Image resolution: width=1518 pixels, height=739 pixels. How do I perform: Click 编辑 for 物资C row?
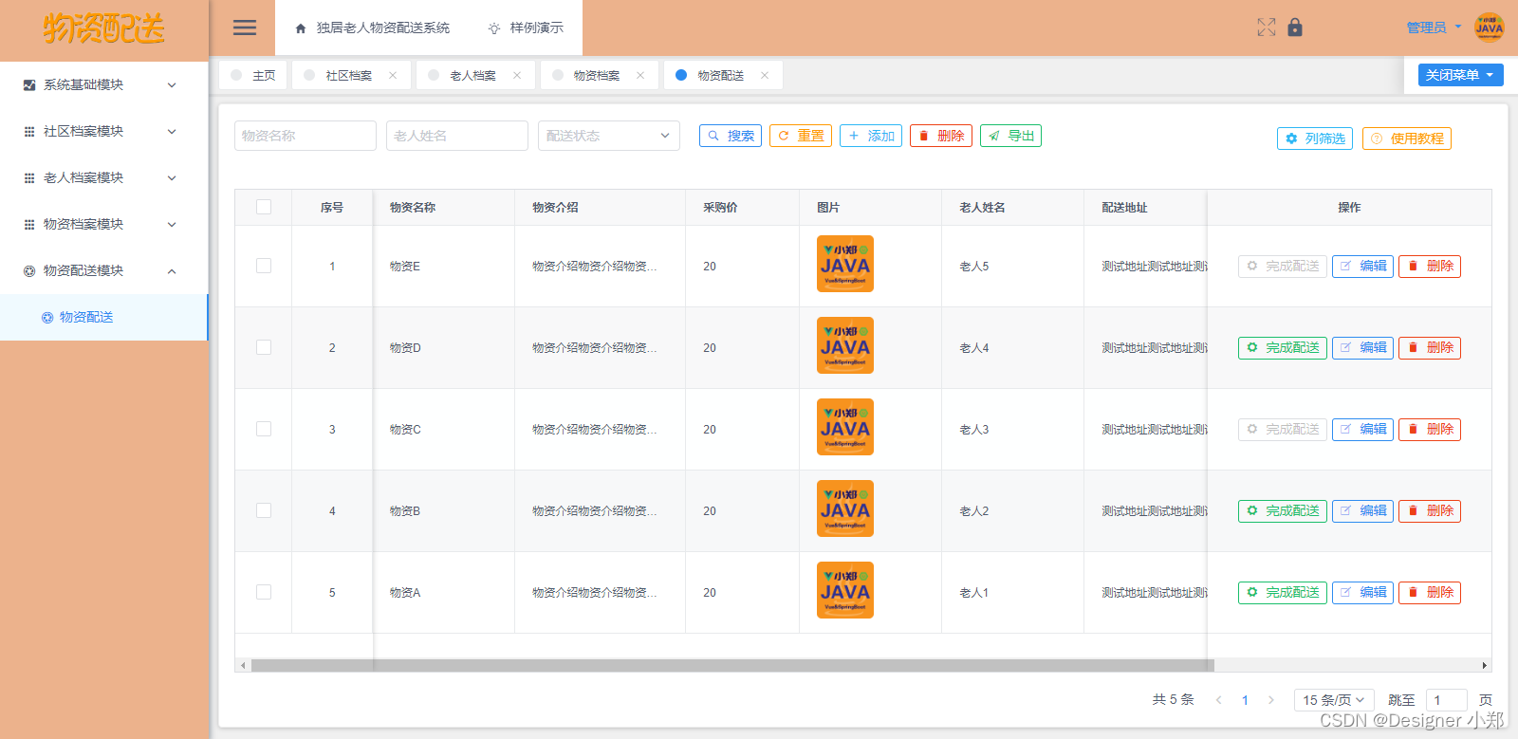click(x=1363, y=430)
